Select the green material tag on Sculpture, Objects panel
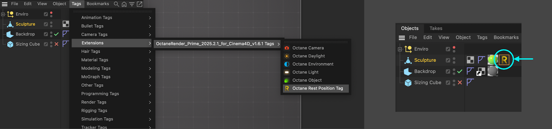 tap(492, 60)
